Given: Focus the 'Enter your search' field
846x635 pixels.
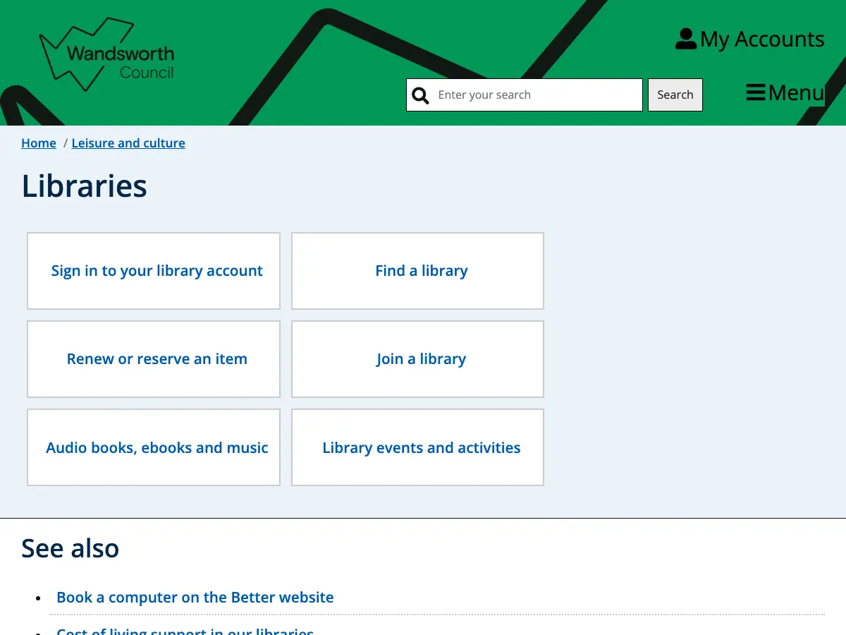Looking at the screenshot, I should [x=525, y=95].
